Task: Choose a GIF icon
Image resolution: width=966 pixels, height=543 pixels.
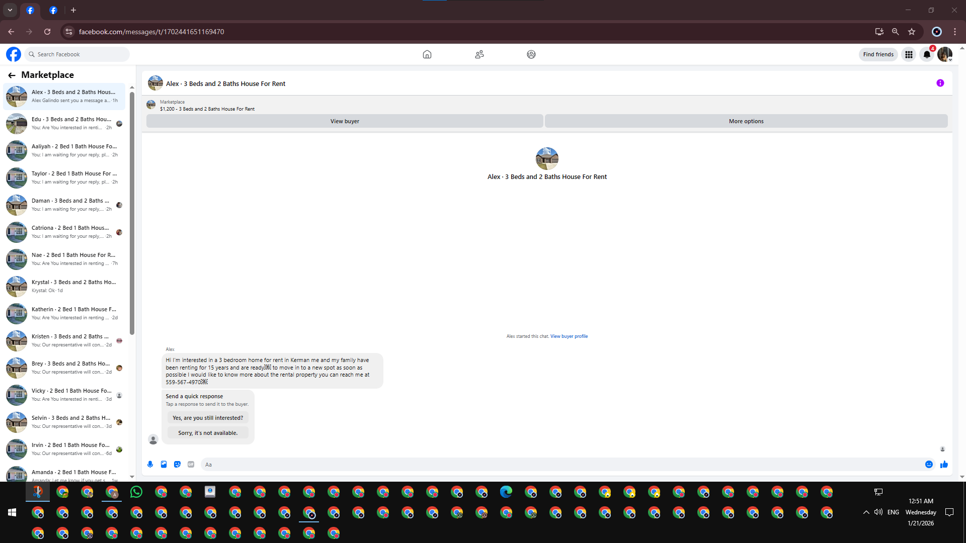Action: 191,465
